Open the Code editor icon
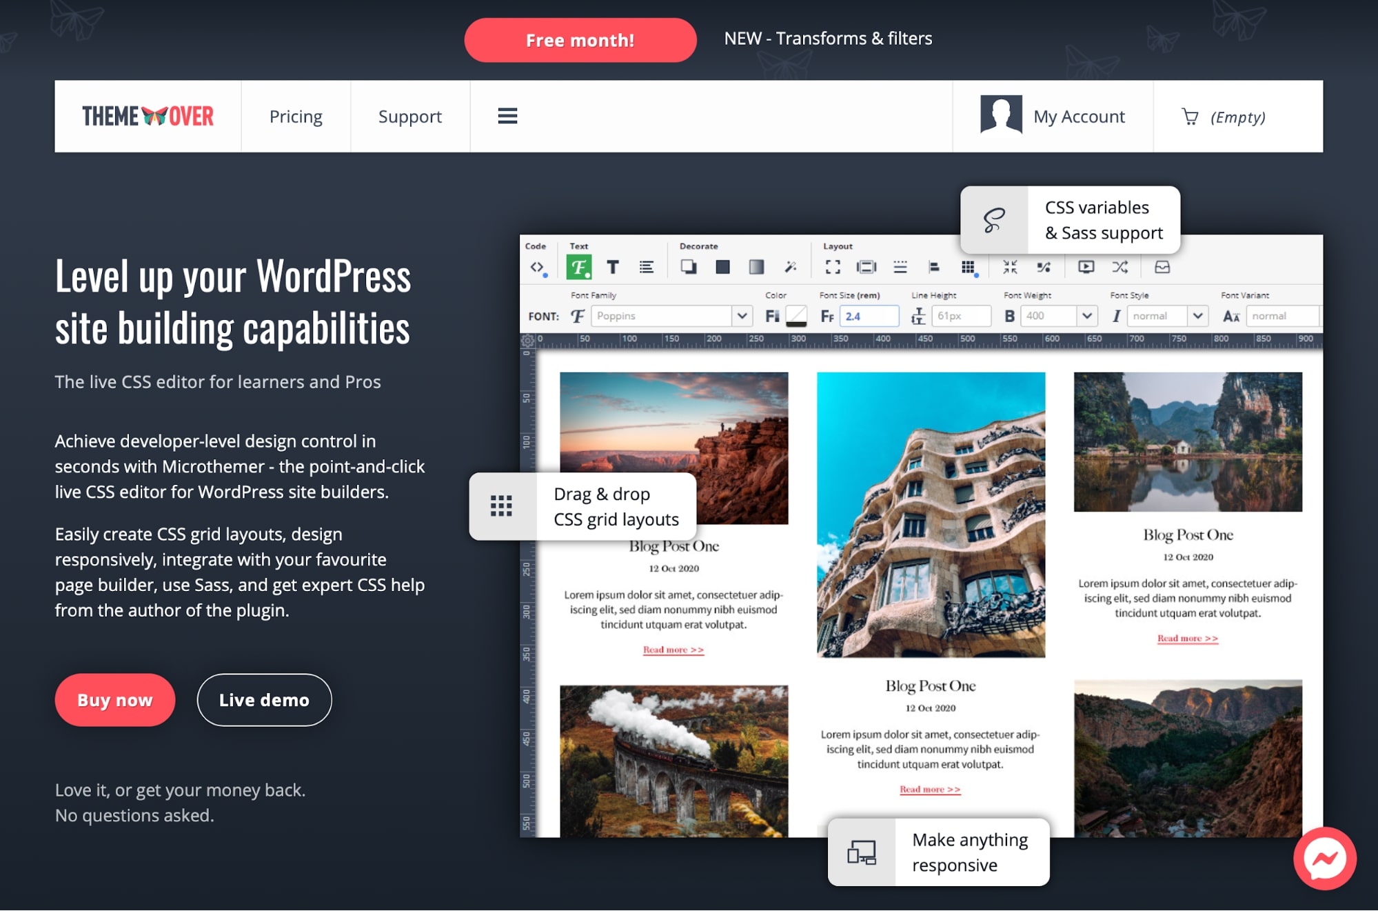This screenshot has height=911, width=1378. coord(537,267)
